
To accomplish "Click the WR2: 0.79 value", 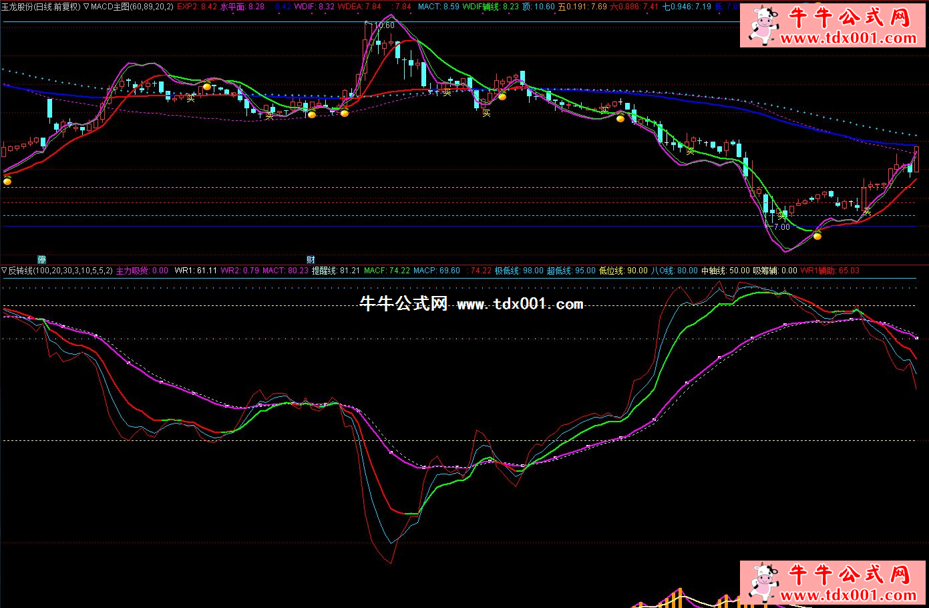I will [240, 271].
